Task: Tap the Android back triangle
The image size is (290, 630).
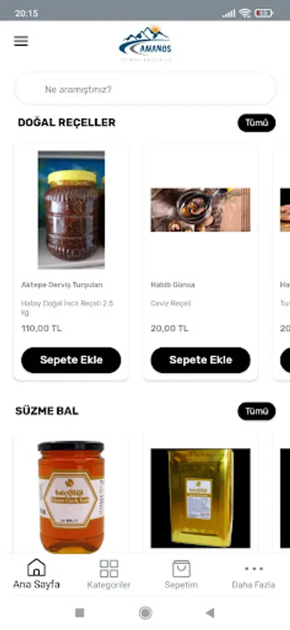Action: point(210,612)
